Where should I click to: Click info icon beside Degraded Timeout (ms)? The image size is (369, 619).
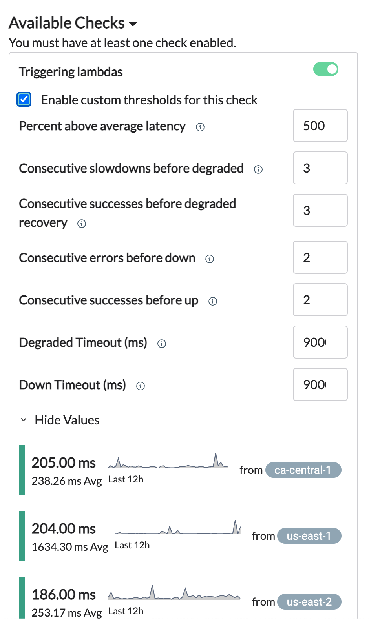click(x=162, y=344)
